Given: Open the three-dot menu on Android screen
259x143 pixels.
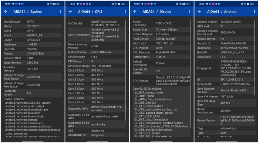Looking at the screenshot, I should point(255,11).
